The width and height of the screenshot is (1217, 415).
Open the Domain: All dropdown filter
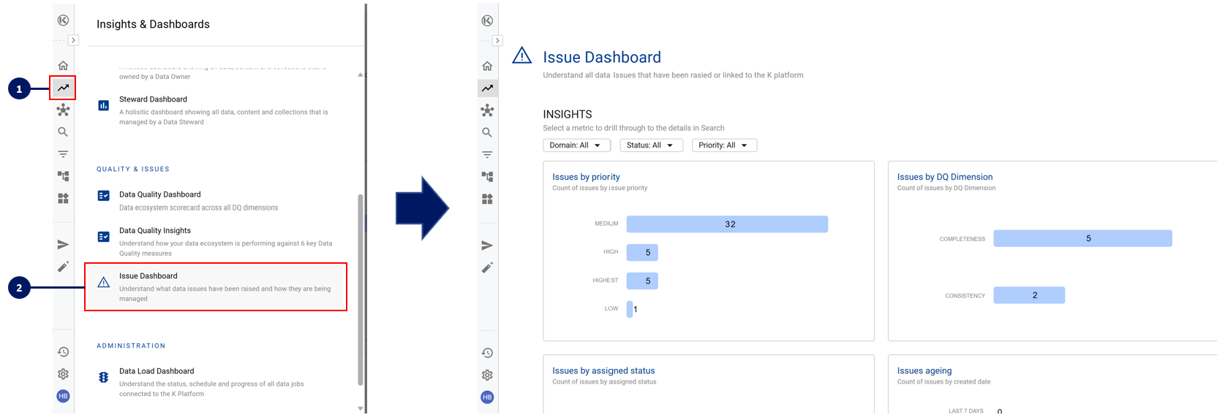coord(576,145)
